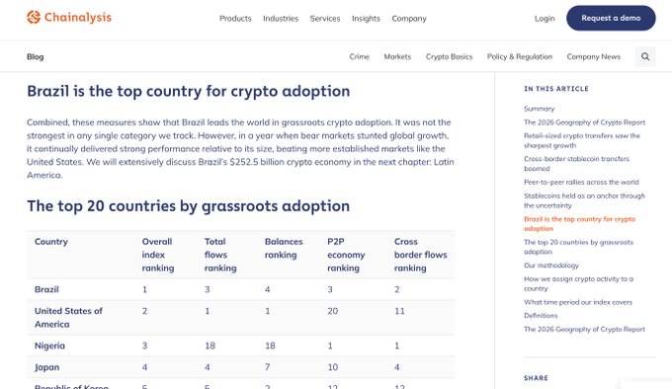Jump to Retail-sized crypto transfers section
This screenshot has width=672, height=389.
point(581,140)
